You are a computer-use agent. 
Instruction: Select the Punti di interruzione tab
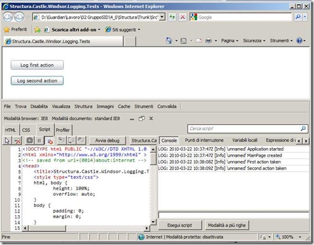204,141
